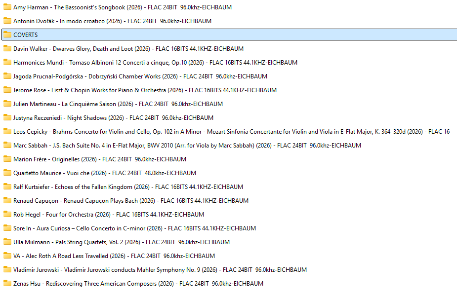
Task: Select Vladimir Jurowski Mahler Symphony No. 9 folder
Action: point(160,270)
